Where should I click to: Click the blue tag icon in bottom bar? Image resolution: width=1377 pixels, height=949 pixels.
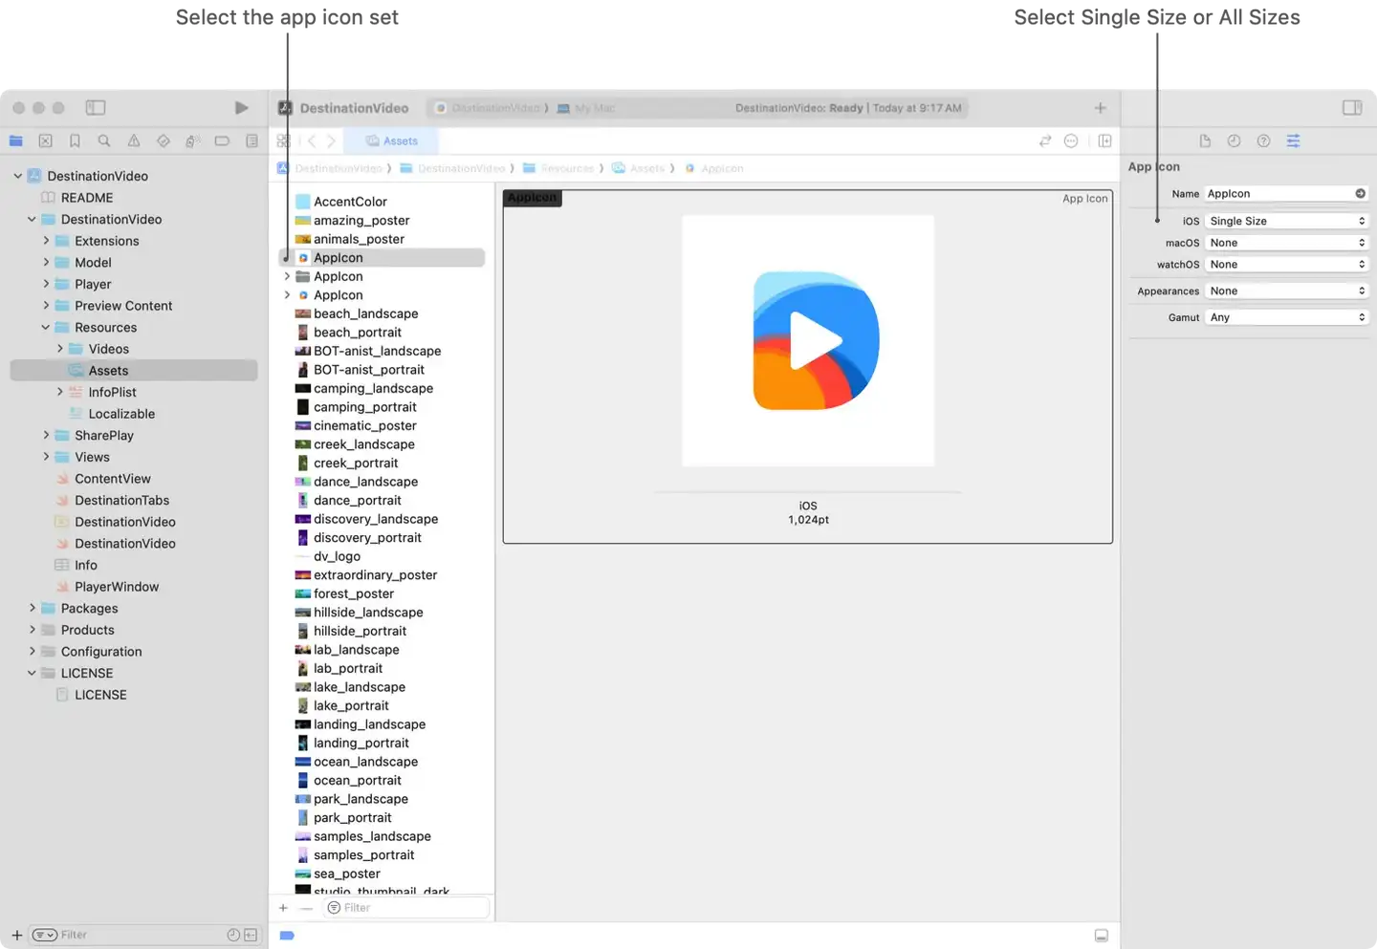[287, 936]
